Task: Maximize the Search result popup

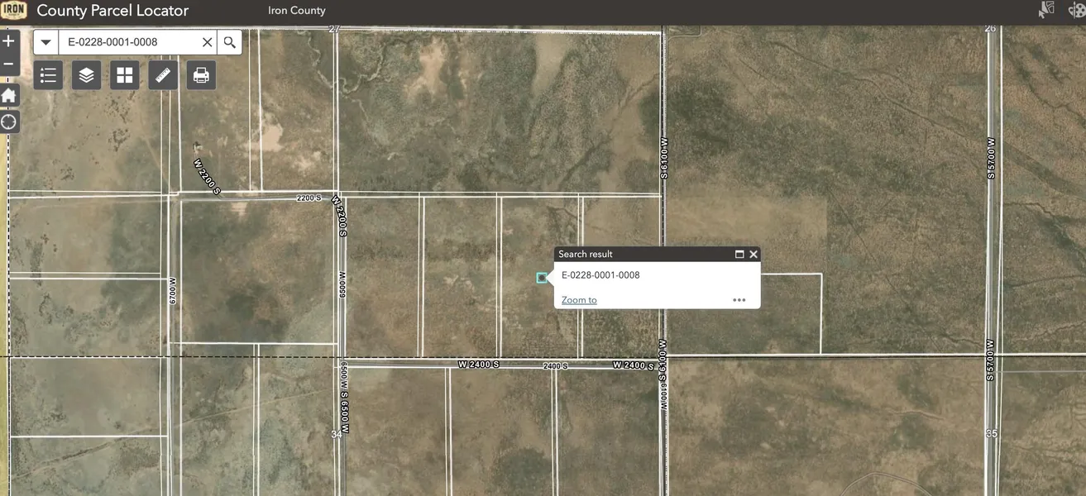Action: (x=739, y=255)
